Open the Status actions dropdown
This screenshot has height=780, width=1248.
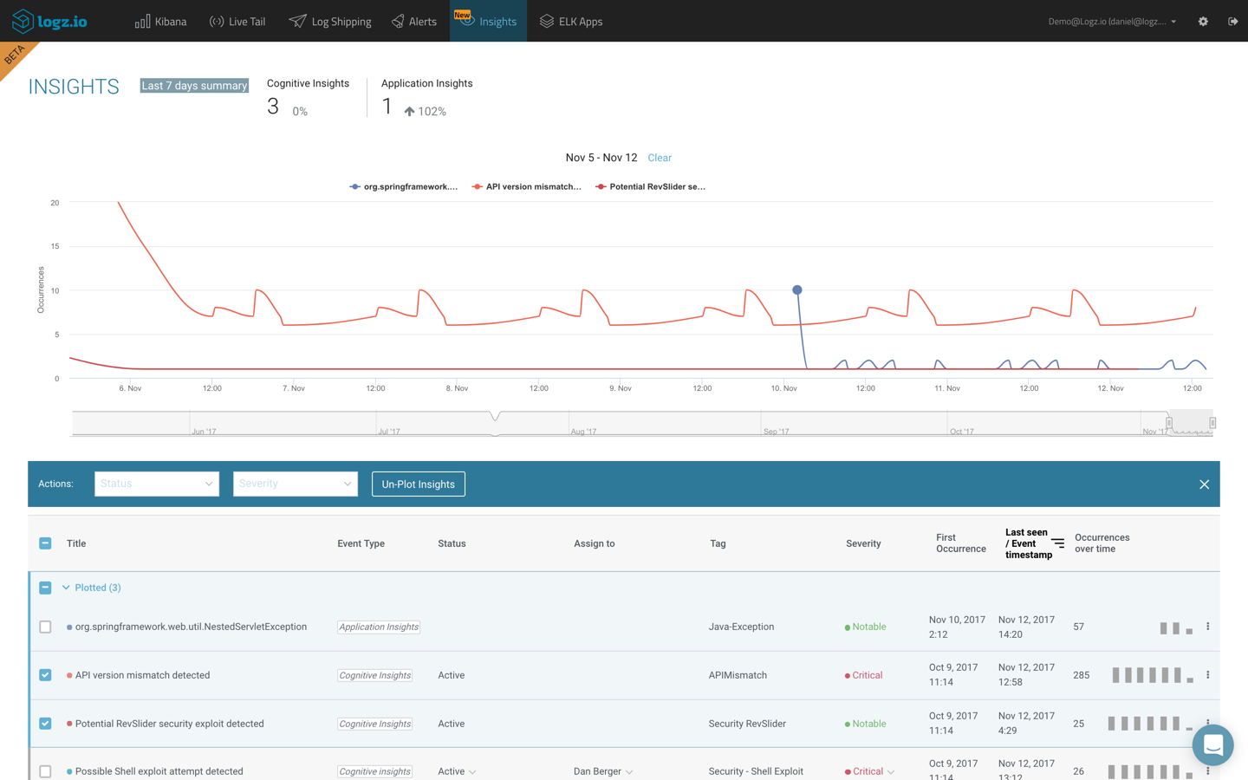coord(157,484)
